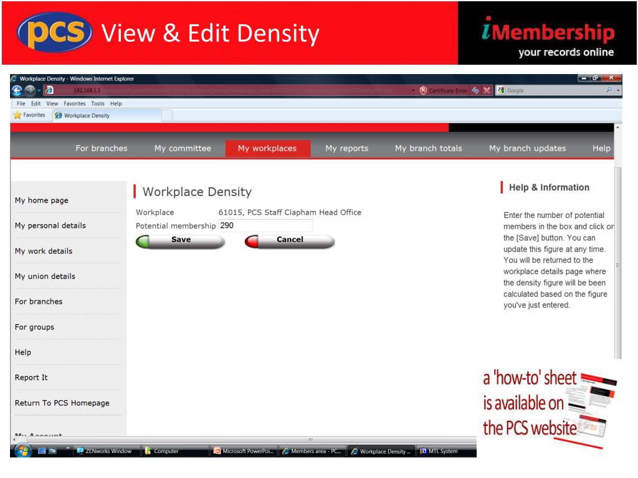The height and width of the screenshot is (478, 638).
Task: Click workplace name 61015, PCS Staff Clapham
Action: [290, 212]
